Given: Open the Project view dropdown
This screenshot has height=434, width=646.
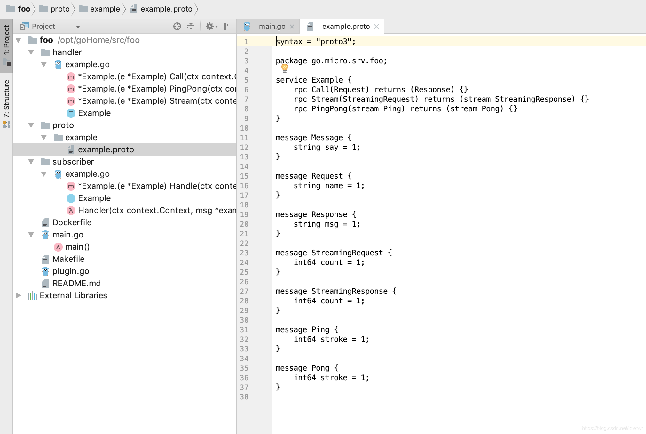Looking at the screenshot, I should point(78,27).
